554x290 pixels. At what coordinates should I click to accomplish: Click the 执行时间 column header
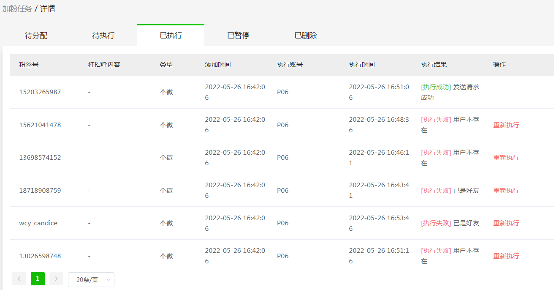(361, 65)
